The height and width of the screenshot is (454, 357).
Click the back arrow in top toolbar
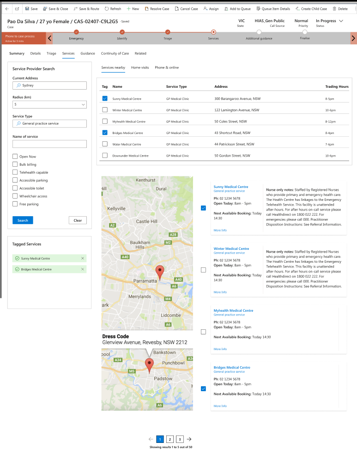(7, 9)
